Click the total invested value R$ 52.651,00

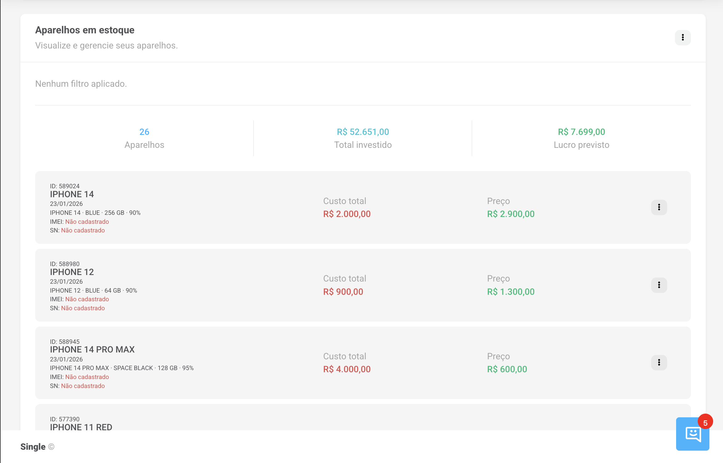click(x=363, y=132)
